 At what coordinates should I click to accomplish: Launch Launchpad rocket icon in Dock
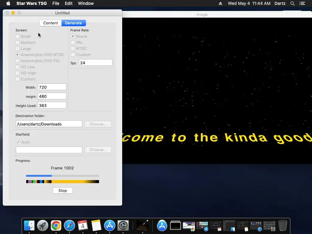(x=43, y=226)
